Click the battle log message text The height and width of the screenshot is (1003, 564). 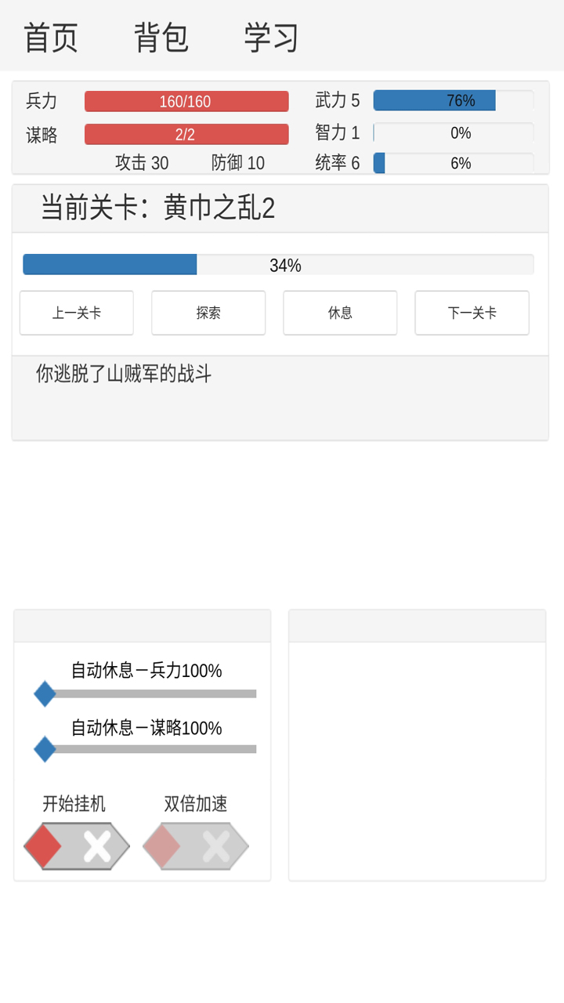[124, 374]
